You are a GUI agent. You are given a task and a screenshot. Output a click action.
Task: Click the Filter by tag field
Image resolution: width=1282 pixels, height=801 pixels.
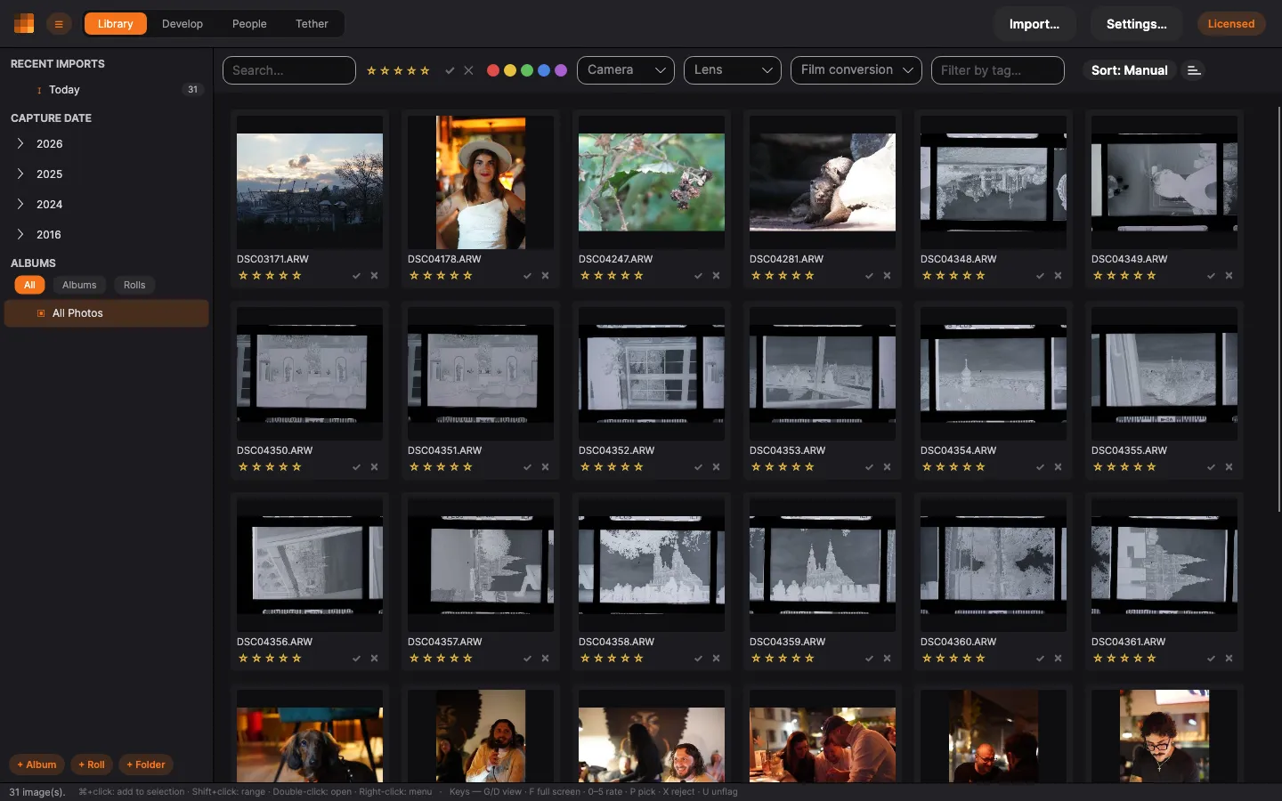pyautogui.click(x=998, y=70)
